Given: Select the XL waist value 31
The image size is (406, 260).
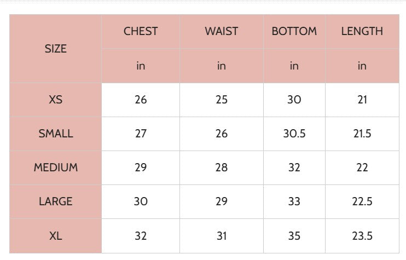Looking at the screenshot, I should [221, 236].
